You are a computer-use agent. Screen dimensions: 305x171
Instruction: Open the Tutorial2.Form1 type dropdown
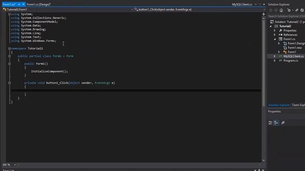[x=132, y=9]
